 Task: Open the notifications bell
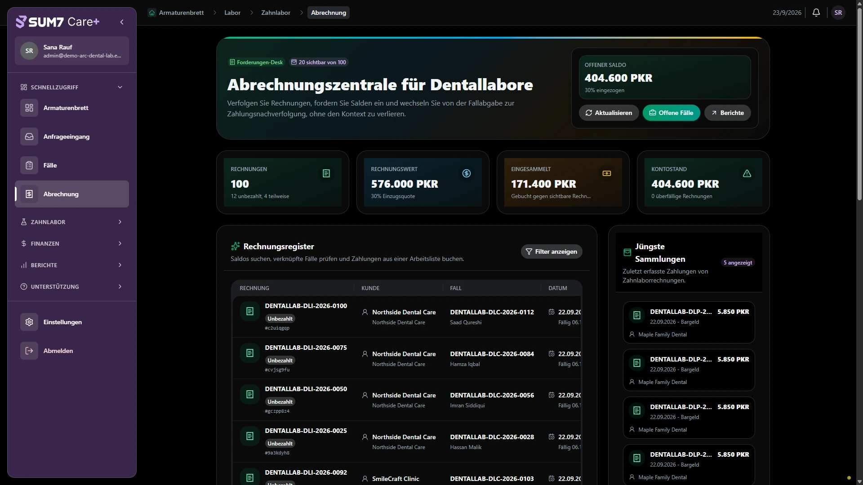816,13
